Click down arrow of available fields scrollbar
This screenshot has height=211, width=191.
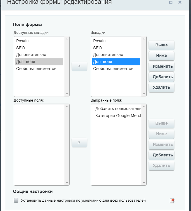pyautogui.click(x=67, y=183)
